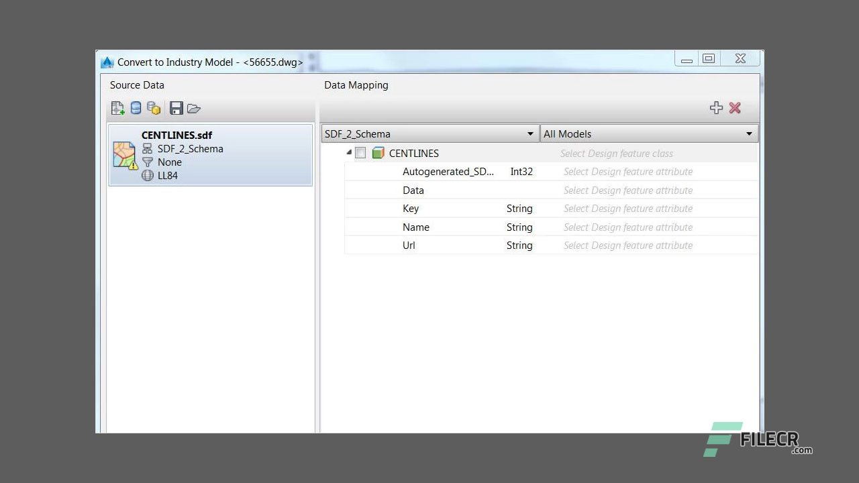Click Select Design feature class field
859x483 pixels.
coord(617,154)
